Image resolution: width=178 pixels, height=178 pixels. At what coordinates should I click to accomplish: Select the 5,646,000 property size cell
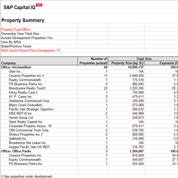pos(126,76)
